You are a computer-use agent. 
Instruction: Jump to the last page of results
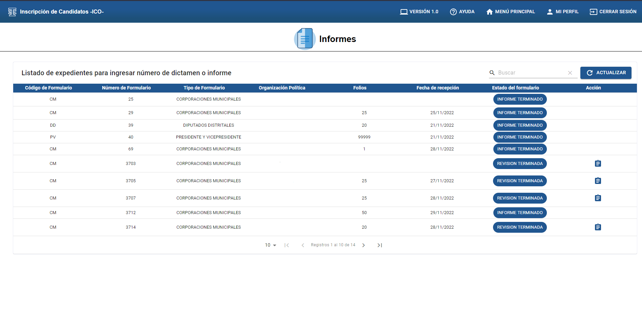pos(379,245)
